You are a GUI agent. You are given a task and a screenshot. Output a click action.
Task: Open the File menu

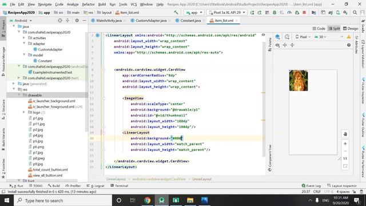[13, 4]
